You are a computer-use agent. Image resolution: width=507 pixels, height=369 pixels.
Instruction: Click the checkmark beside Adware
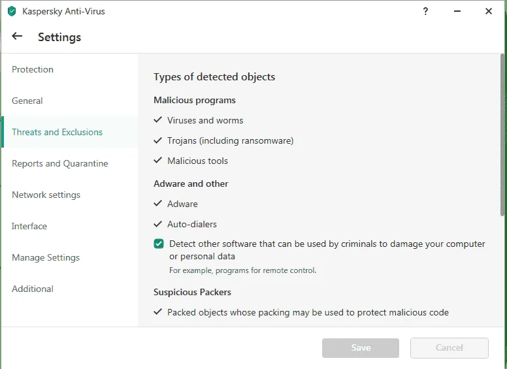point(158,203)
